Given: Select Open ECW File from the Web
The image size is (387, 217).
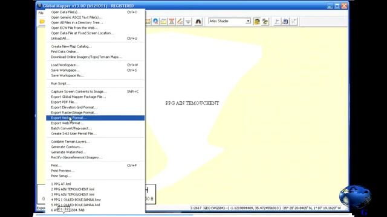Looking at the screenshot, I should pyautogui.click(x=96, y=28).
